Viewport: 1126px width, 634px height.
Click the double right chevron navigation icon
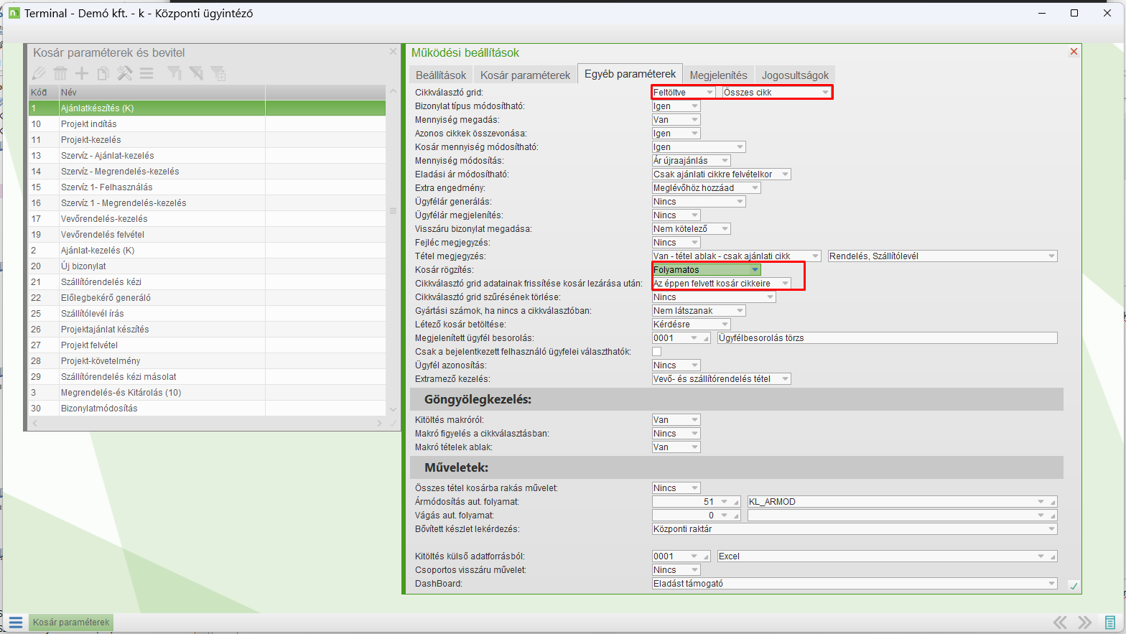click(1084, 623)
